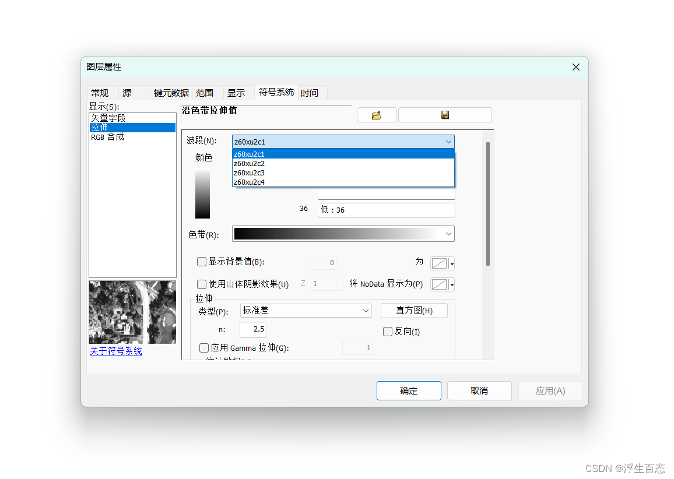Open background value color swatch dropdown

tap(443, 263)
